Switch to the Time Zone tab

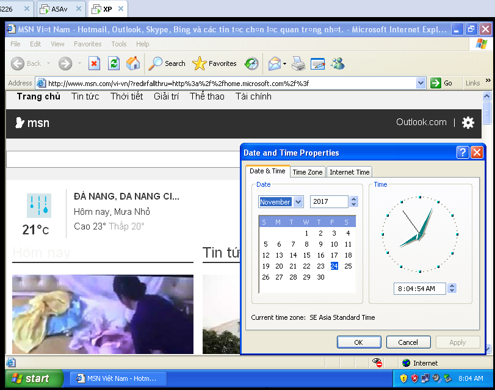coord(308,172)
